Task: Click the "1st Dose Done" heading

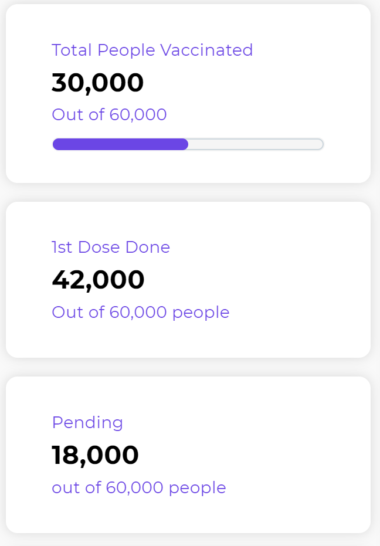Action: click(x=111, y=247)
